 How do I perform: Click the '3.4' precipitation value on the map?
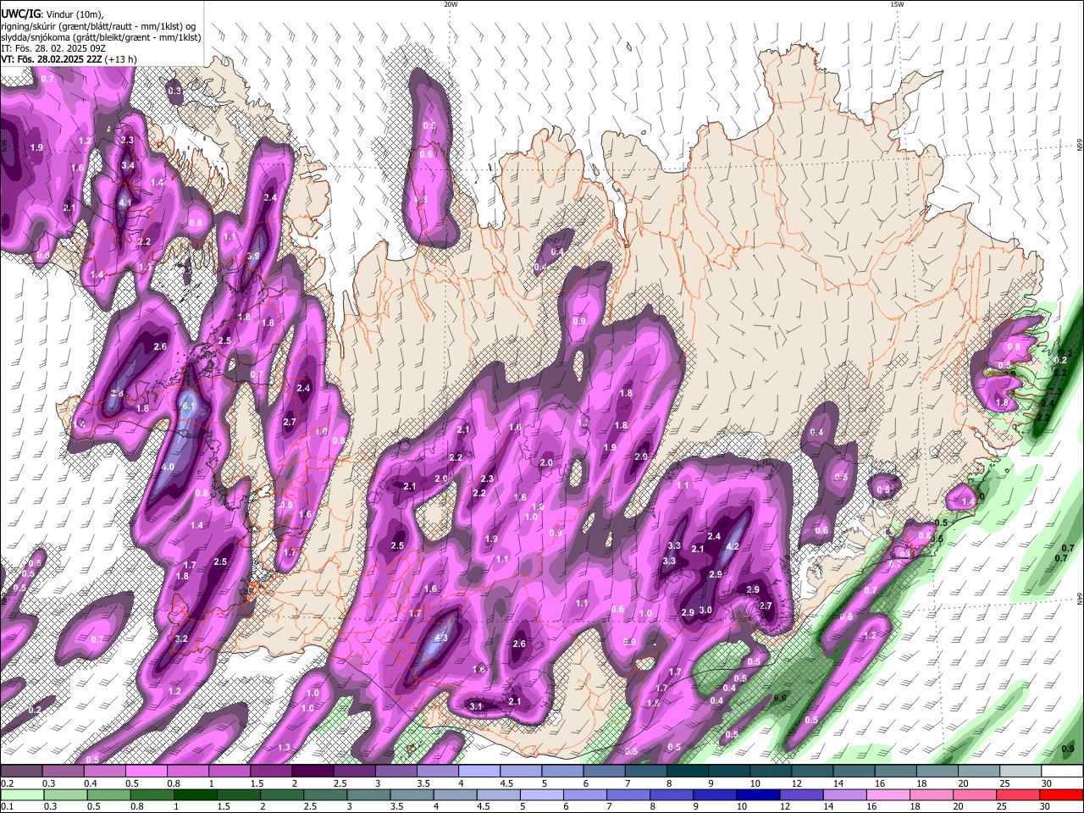pyautogui.click(x=128, y=166)
